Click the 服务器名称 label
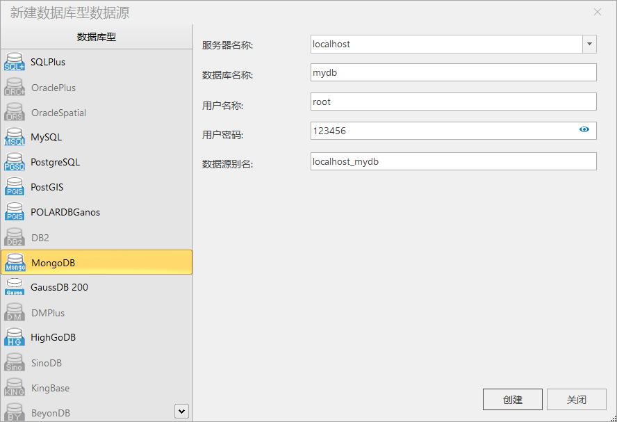Viewport: 617px width, 422px height. tap(227, 45)
